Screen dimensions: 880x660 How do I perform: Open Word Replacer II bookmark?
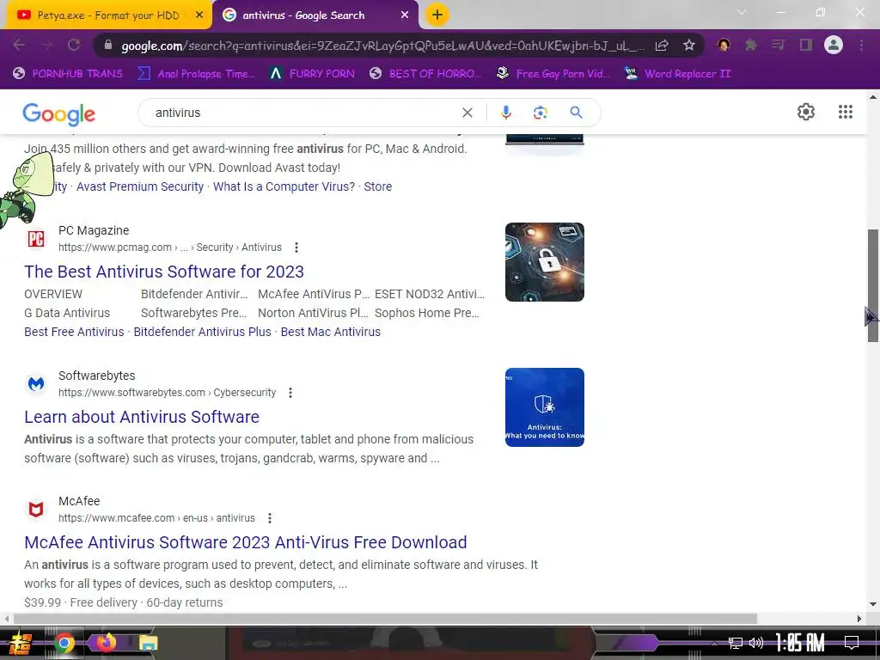[677, 74]
